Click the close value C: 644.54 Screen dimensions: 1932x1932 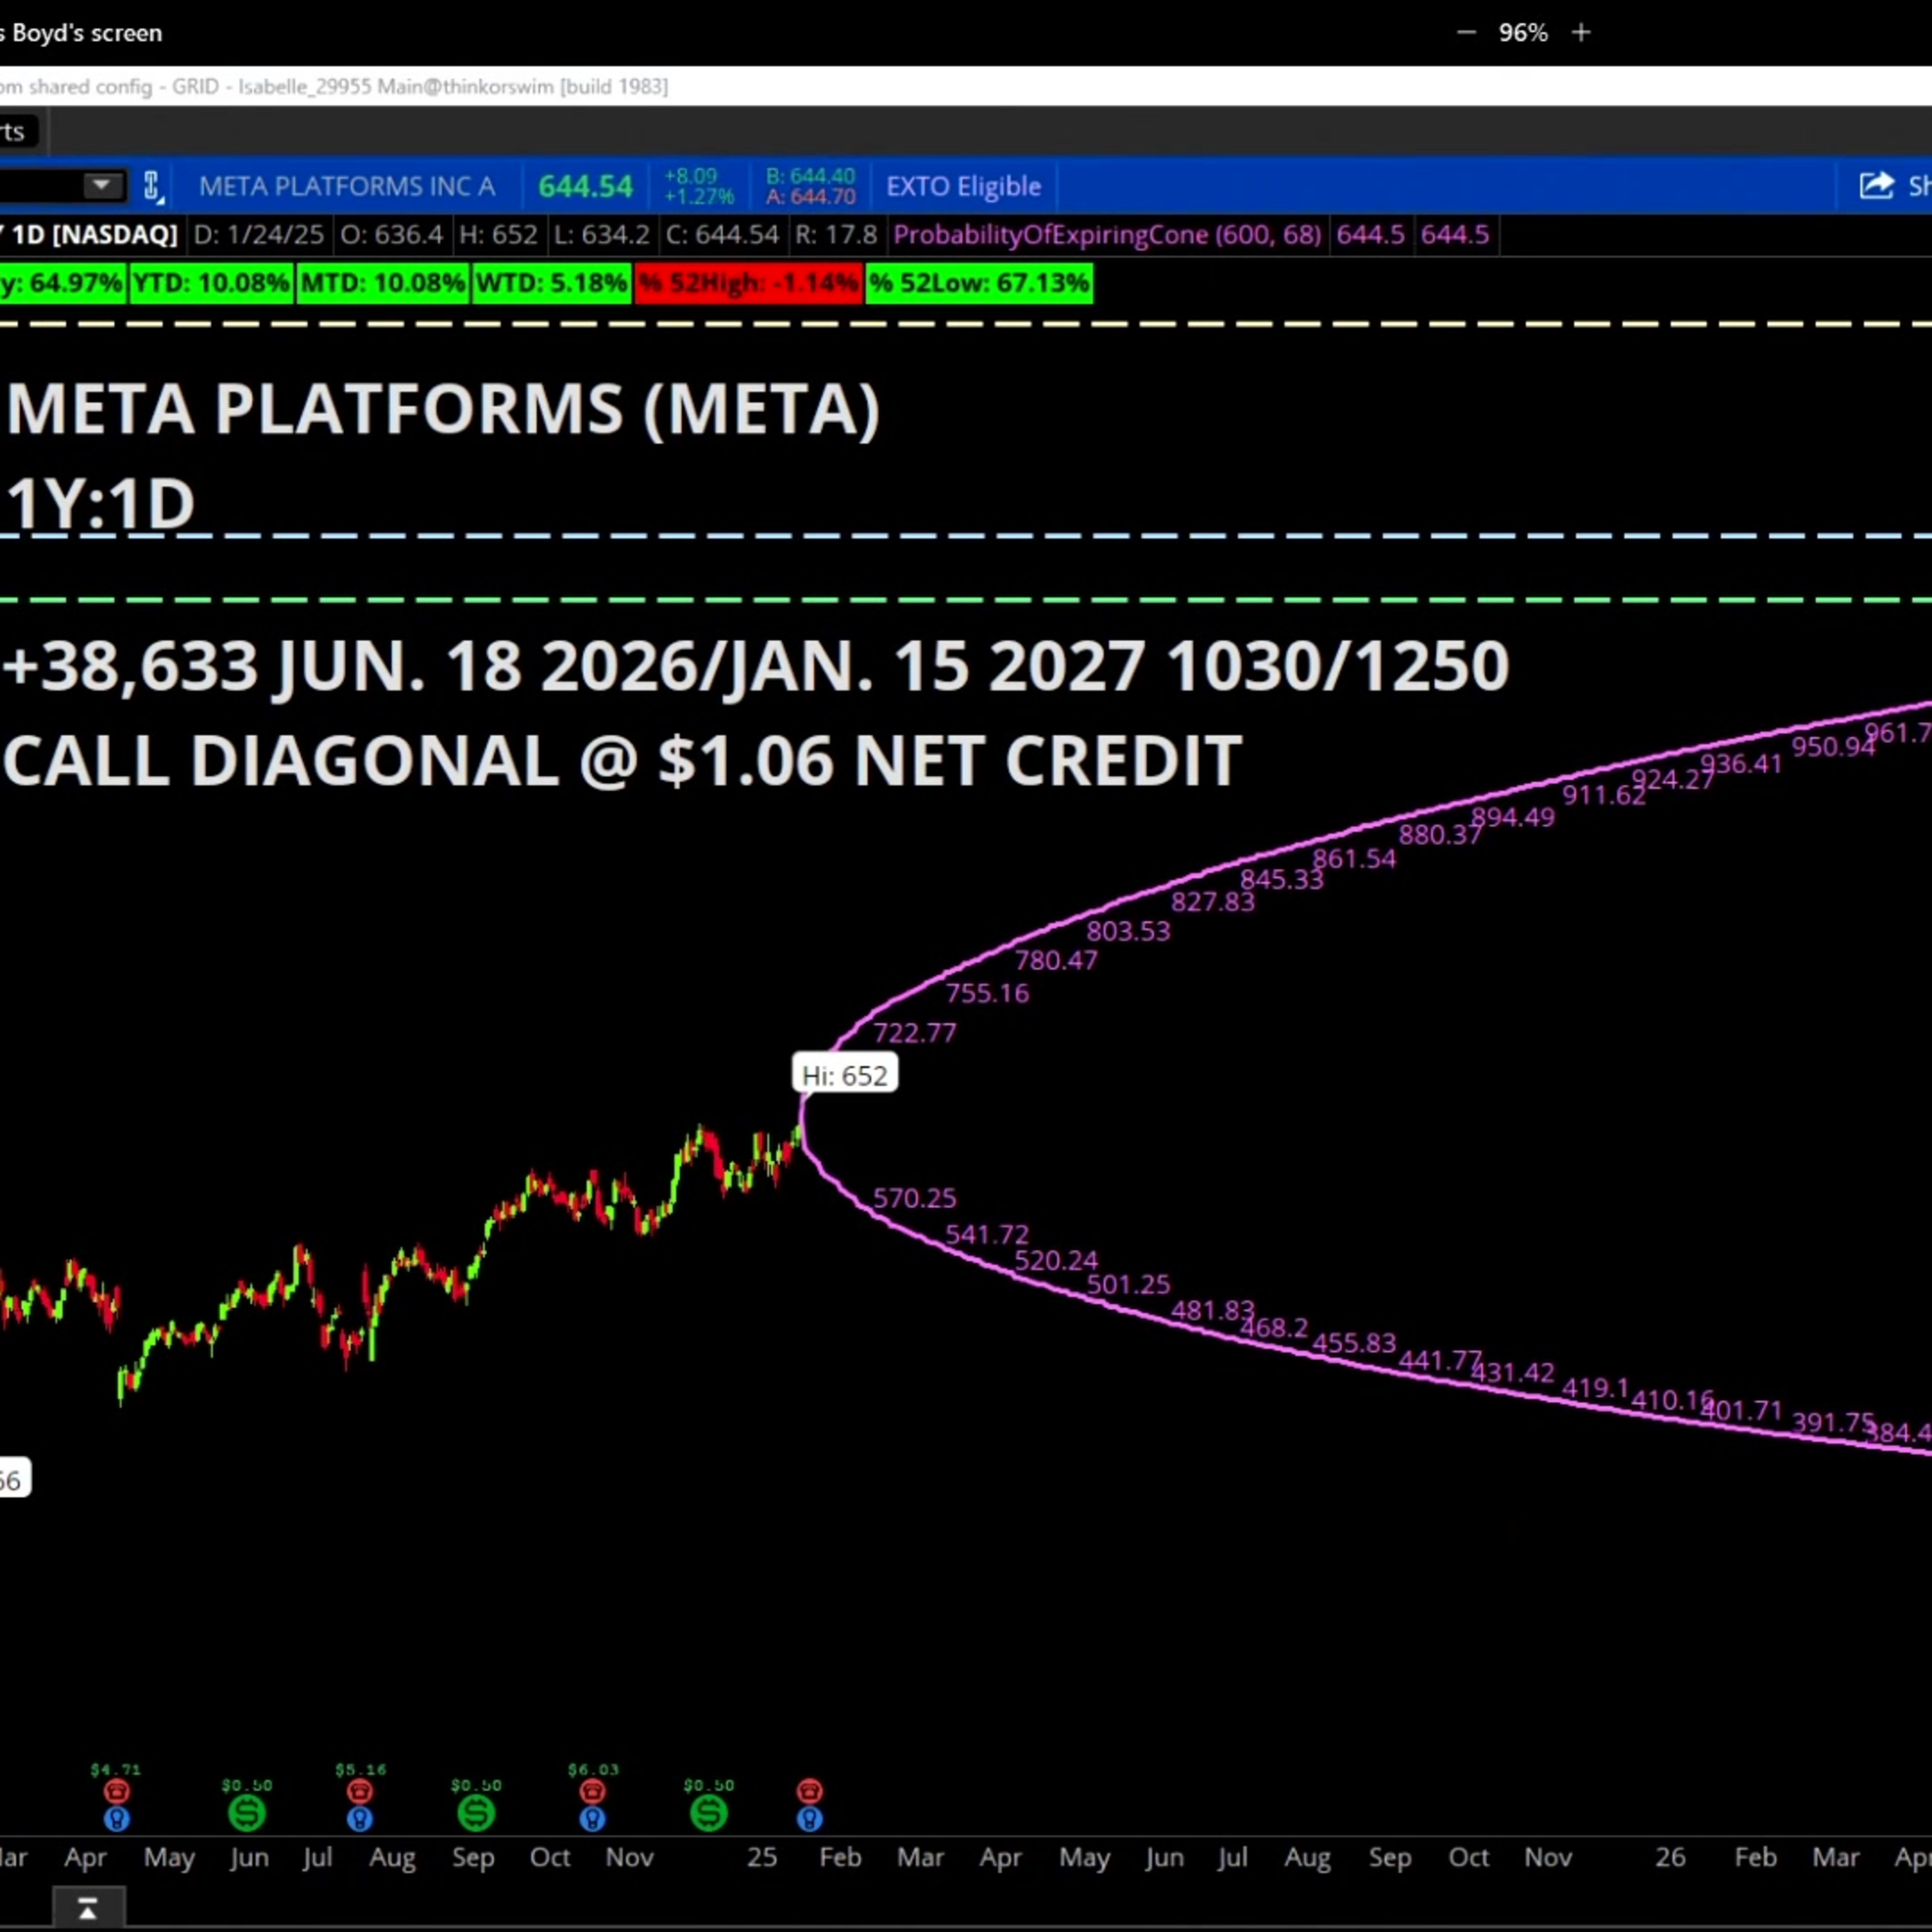point(722,235)
